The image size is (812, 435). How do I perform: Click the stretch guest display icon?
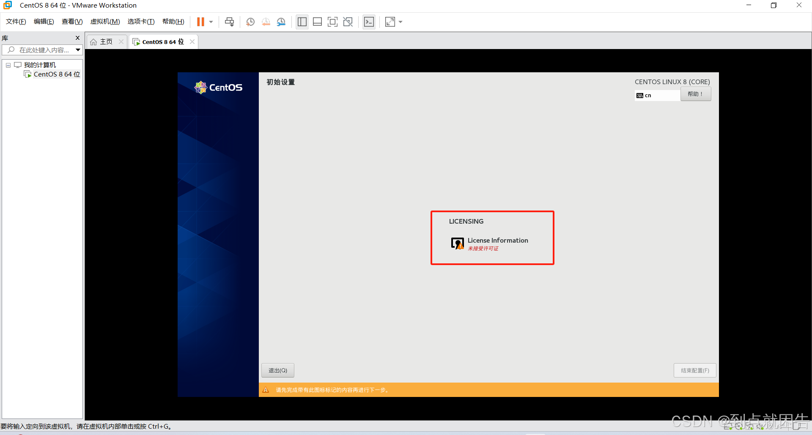(390, 22)
